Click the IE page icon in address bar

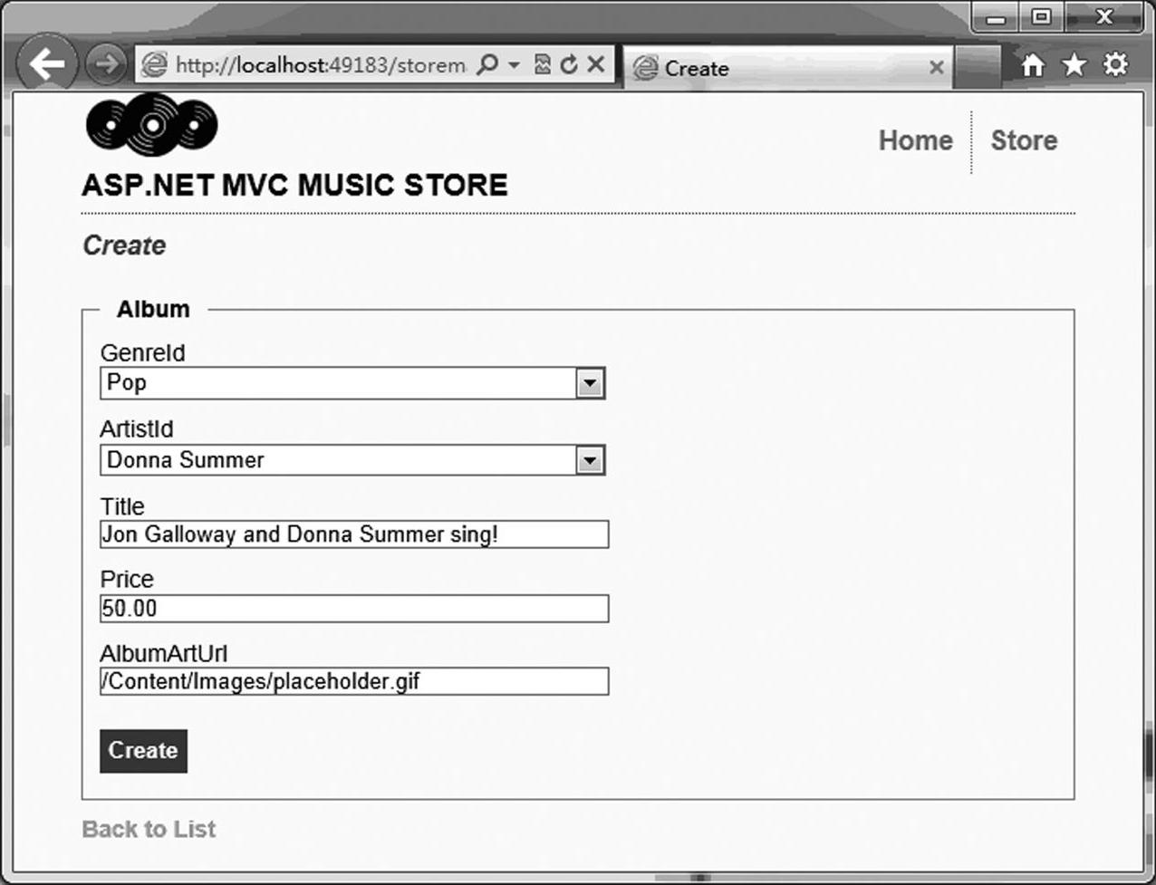tap(156, 64)
